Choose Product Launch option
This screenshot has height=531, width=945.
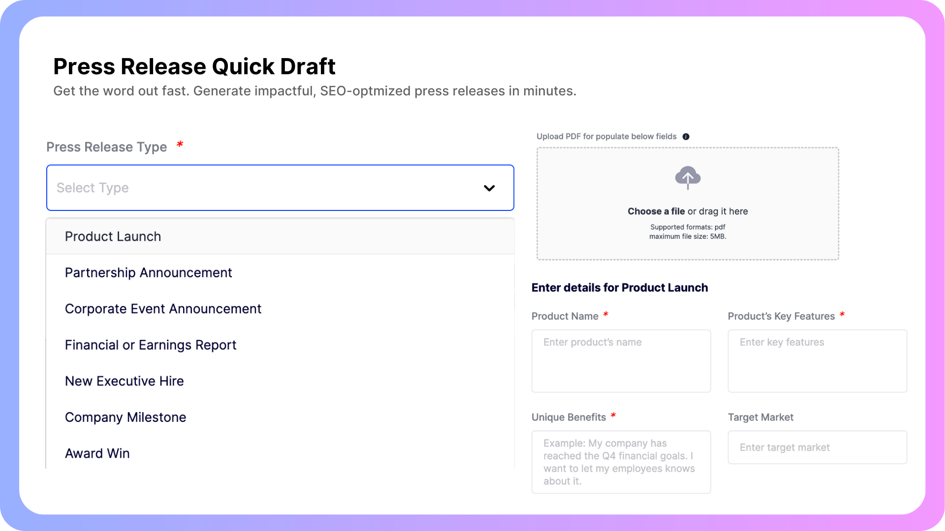click(x=280, y=236)
